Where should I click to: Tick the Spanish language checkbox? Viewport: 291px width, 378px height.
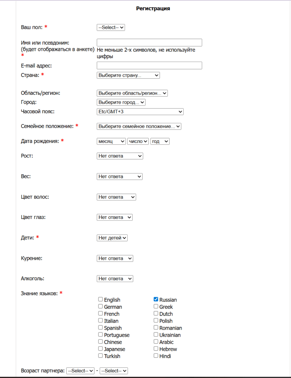pos(100,327)
